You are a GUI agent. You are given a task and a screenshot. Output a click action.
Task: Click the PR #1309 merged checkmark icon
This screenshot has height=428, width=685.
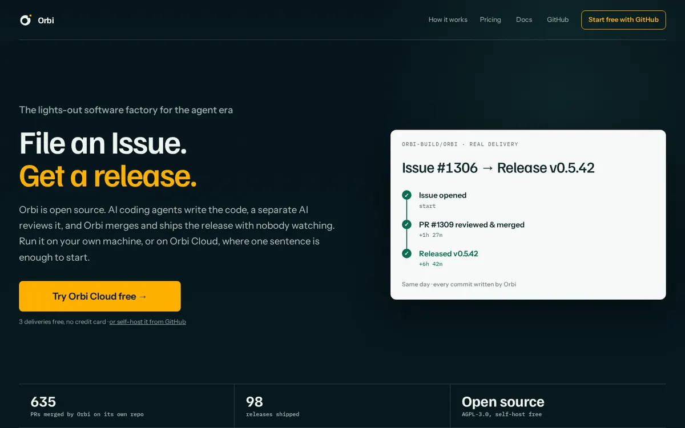pos(406,224)
